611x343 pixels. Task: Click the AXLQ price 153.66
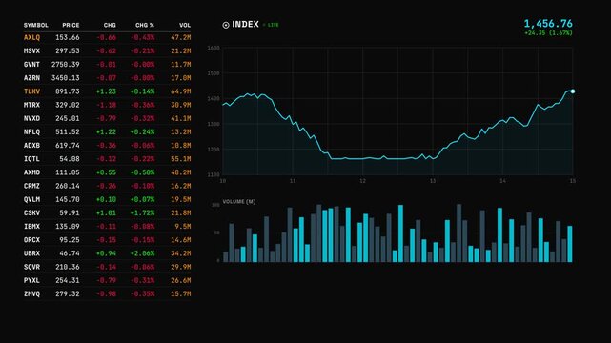(68, 37)
